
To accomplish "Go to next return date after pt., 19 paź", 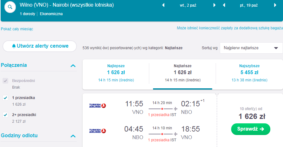I will click(x=275, y=5).
